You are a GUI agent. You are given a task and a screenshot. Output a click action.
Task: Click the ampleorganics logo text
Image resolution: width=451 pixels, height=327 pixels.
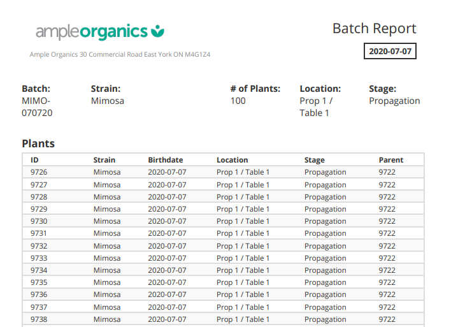coord(92,31)
